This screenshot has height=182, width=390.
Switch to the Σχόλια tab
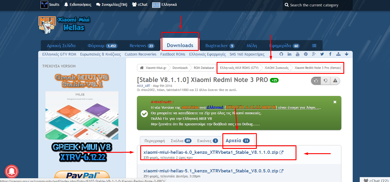[181, 141]
